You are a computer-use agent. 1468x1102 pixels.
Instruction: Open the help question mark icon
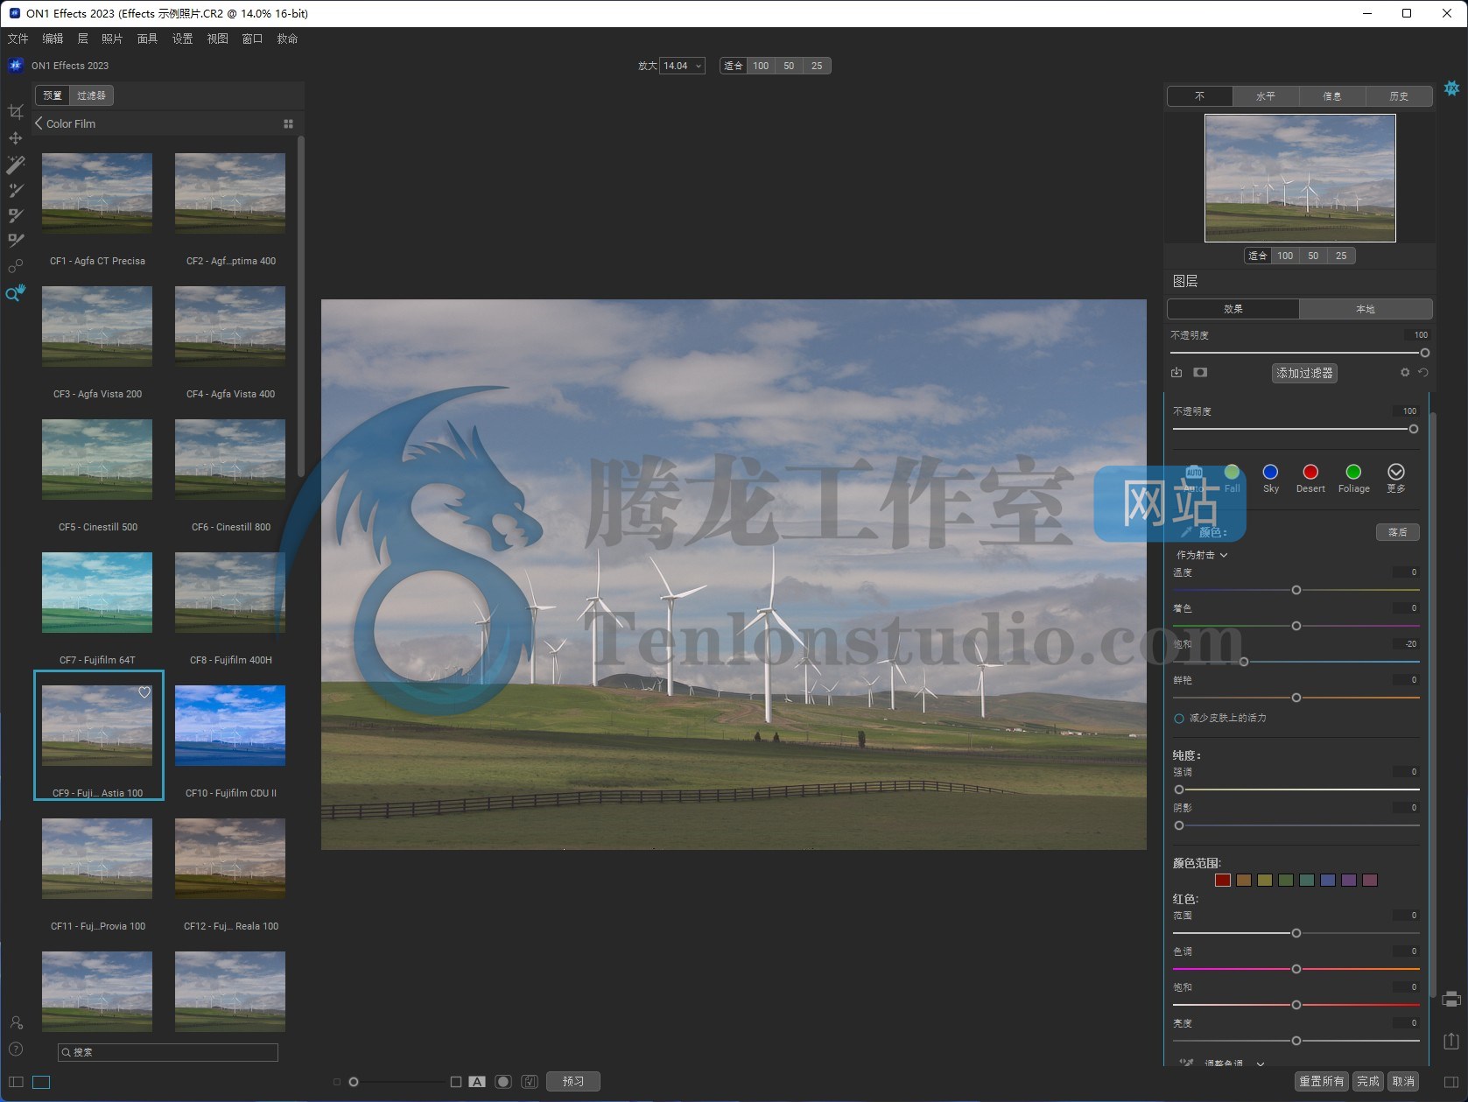[15, 1049]
